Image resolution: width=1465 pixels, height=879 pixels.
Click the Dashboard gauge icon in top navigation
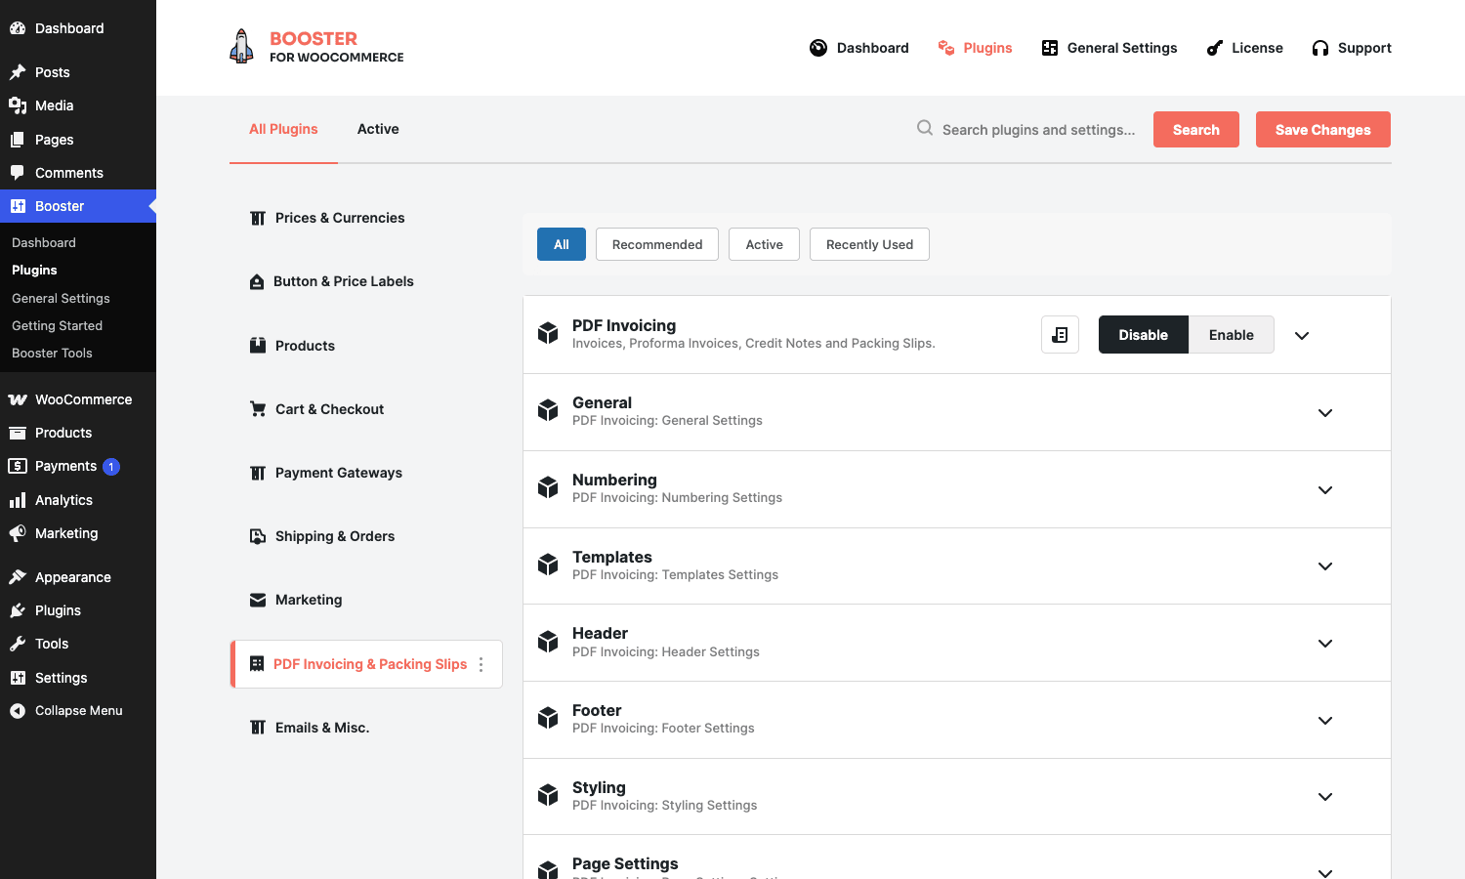click(818, 48)
